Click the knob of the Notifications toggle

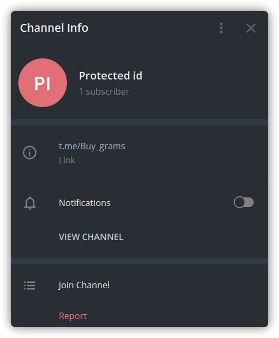click(x=239, y=202)
